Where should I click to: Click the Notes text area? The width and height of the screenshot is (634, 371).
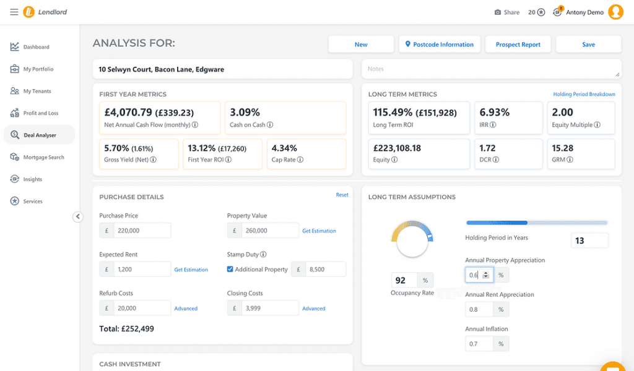tap(491, 69)
